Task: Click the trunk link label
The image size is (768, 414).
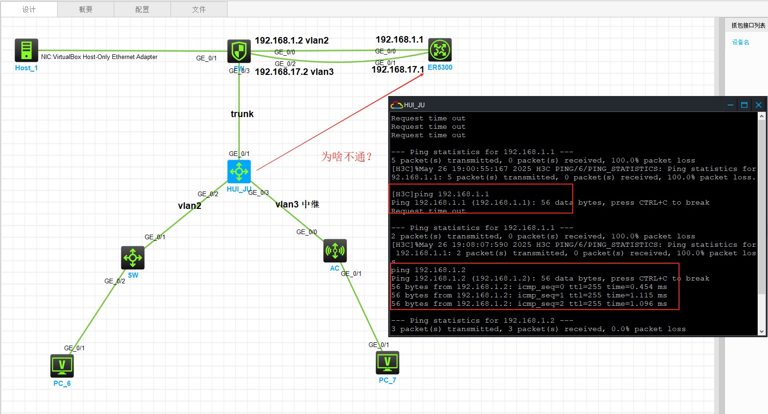Action: pos(242,114)
